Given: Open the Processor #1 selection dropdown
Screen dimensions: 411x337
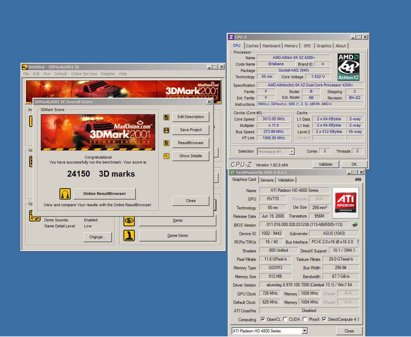Looking at the screenshot, I should [292, 152].
